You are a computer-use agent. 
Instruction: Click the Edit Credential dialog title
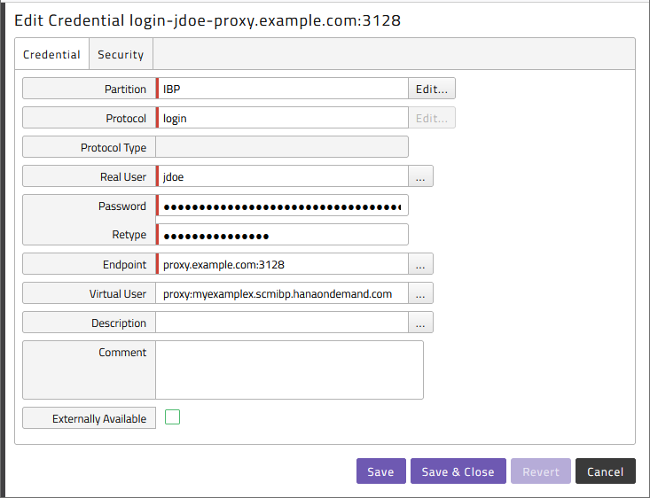tap(208, 20)
